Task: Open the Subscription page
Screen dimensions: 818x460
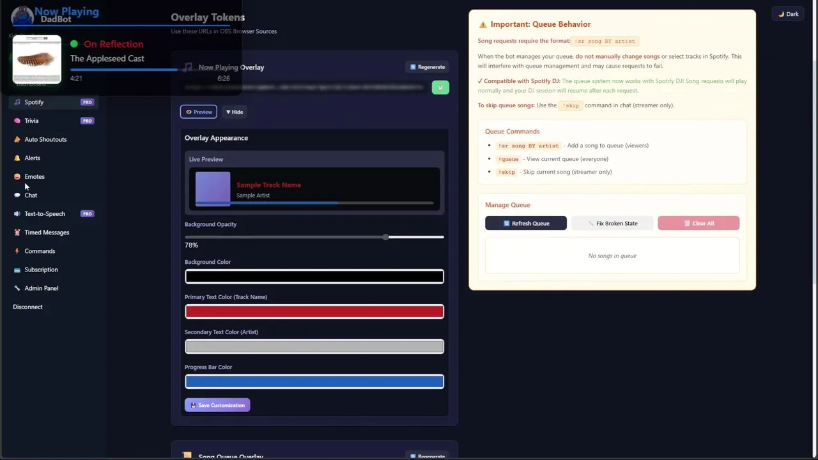Action: point(54,270)
